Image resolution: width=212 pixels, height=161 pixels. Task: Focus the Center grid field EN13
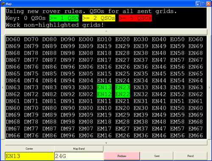(29, 156)
